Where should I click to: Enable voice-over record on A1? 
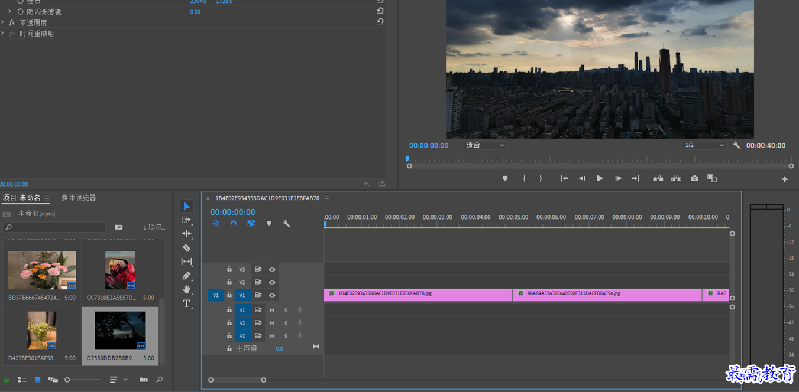pos(300,310)
